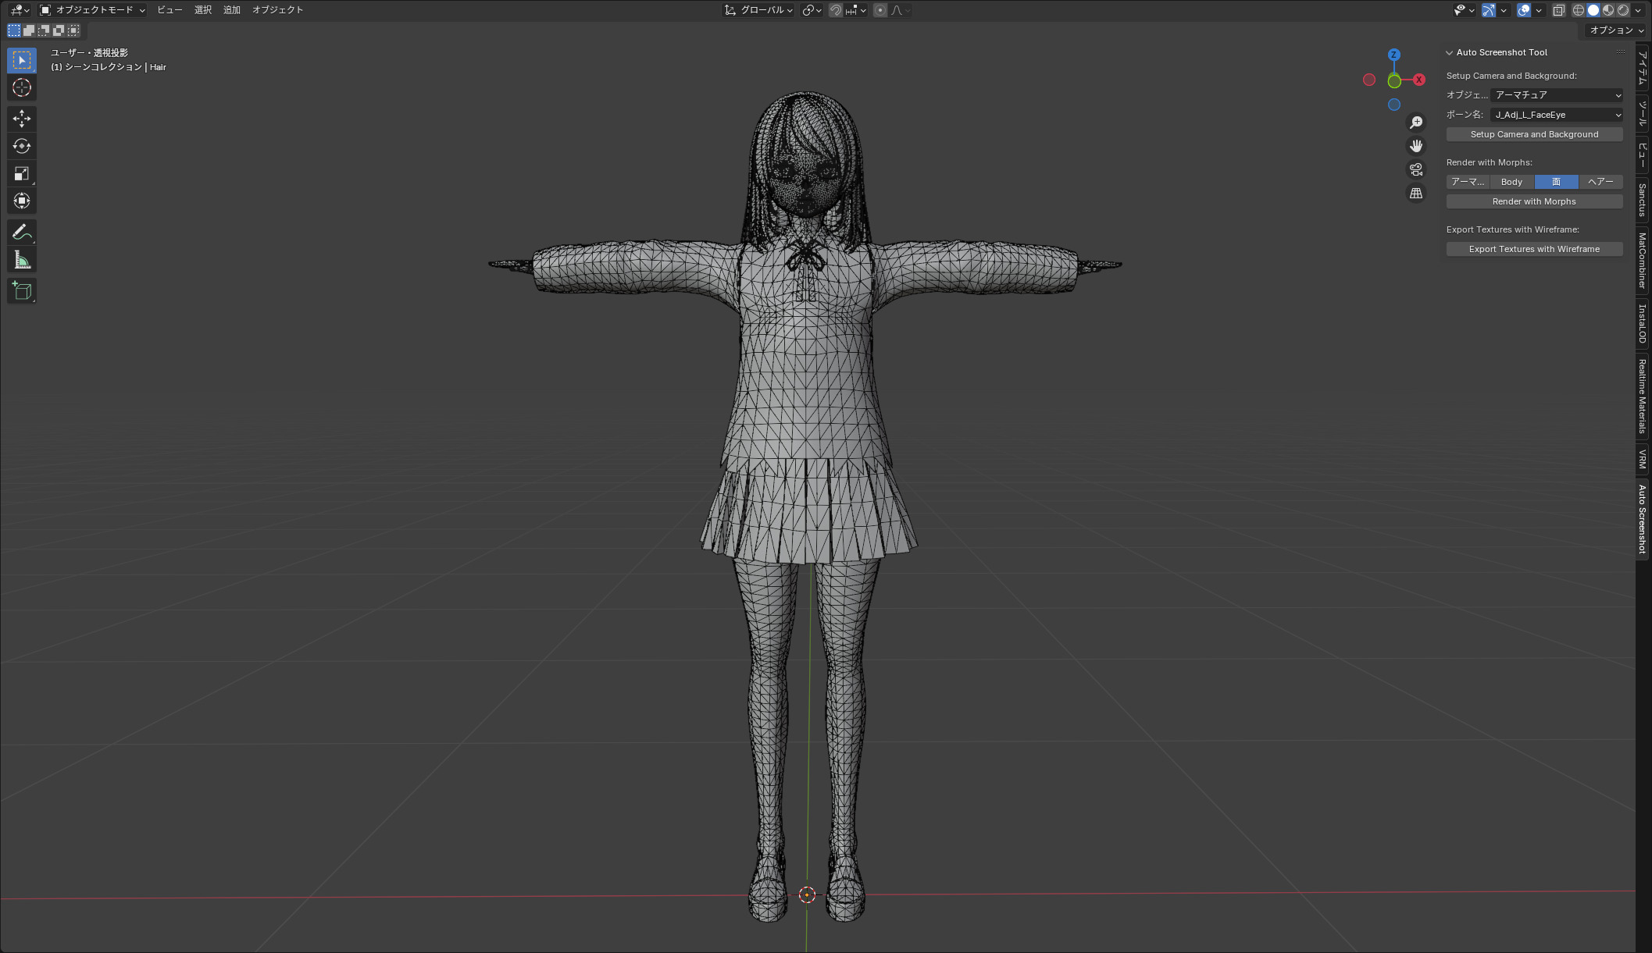The image size is (1652, 953).
Task: Switch to the Realtime Materials sidebar tab
Action: coord(1642,396)
